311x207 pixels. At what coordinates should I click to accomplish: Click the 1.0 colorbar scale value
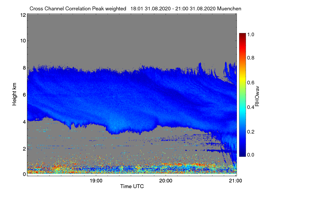pos(251,34)
